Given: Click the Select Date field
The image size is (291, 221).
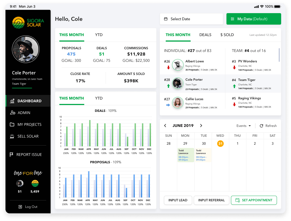Looking at the screenshot, I should click(x=191, y=19).
